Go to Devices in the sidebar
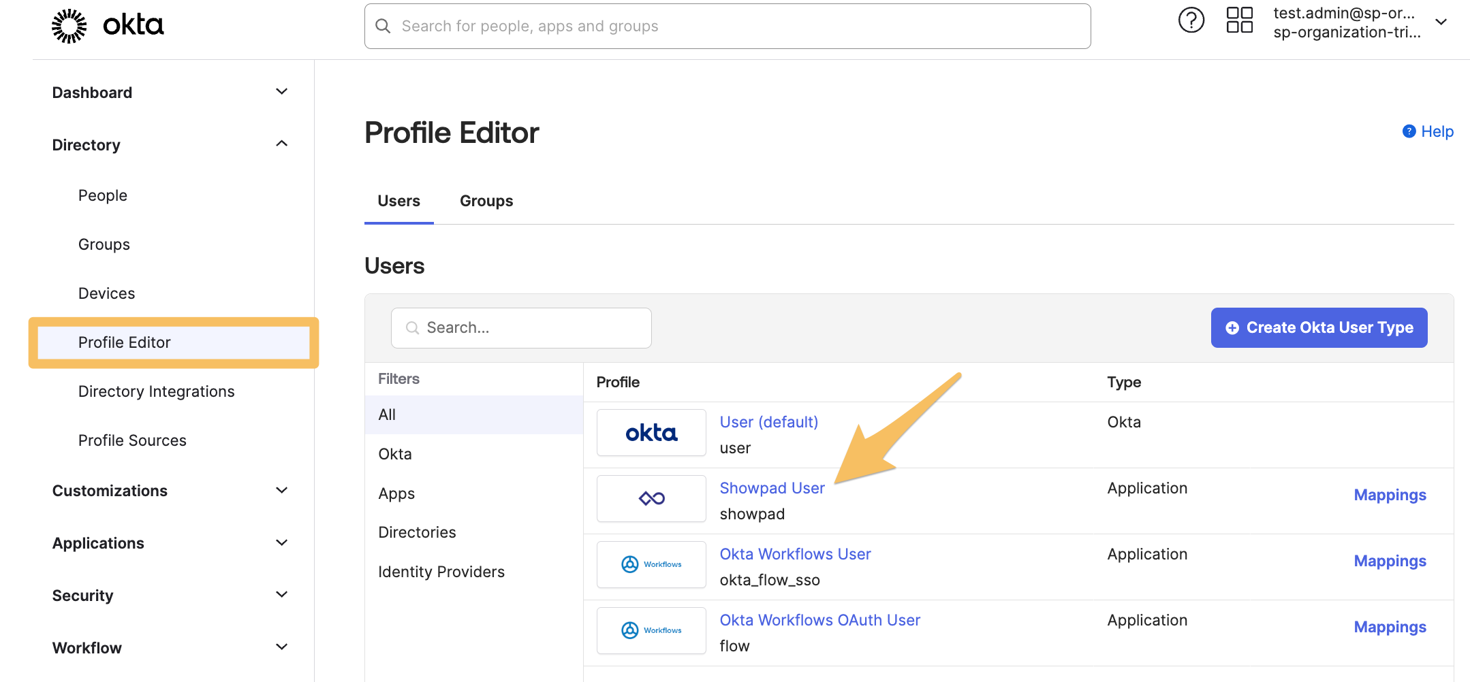 107,293
